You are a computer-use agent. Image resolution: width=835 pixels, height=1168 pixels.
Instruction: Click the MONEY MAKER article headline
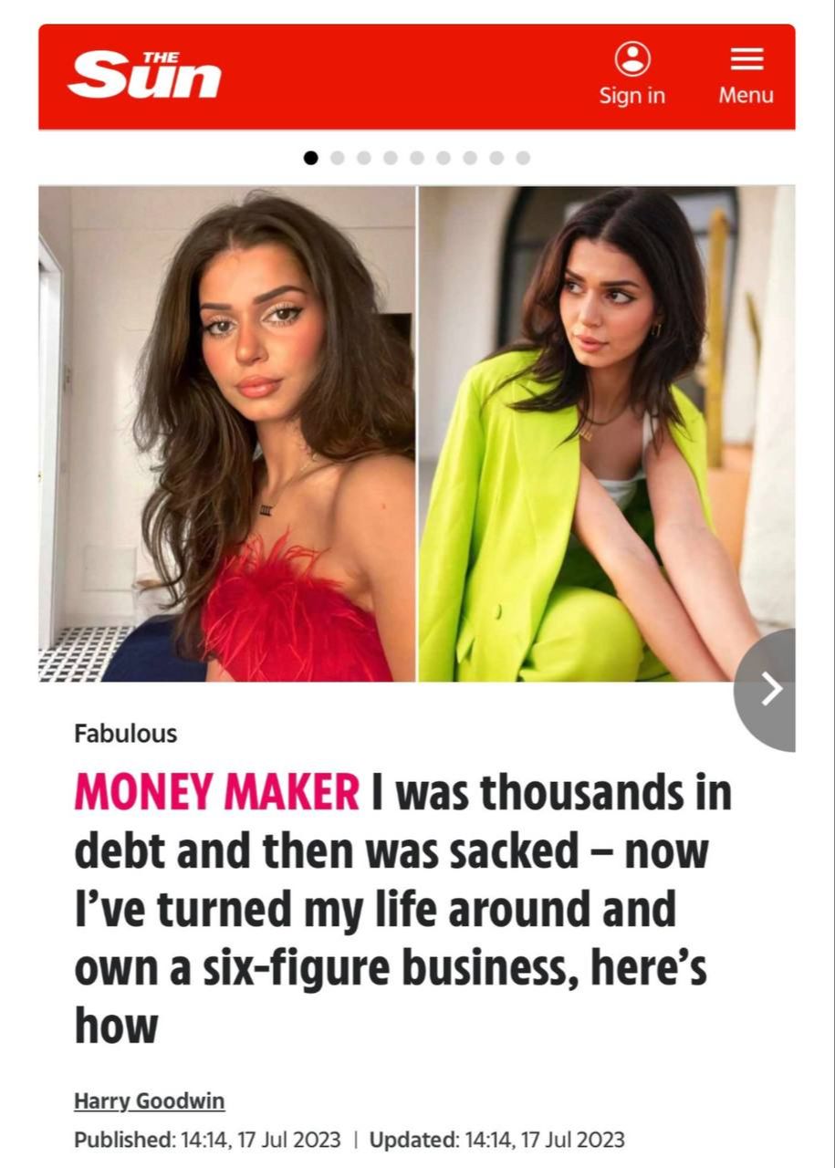click(402, 909)
